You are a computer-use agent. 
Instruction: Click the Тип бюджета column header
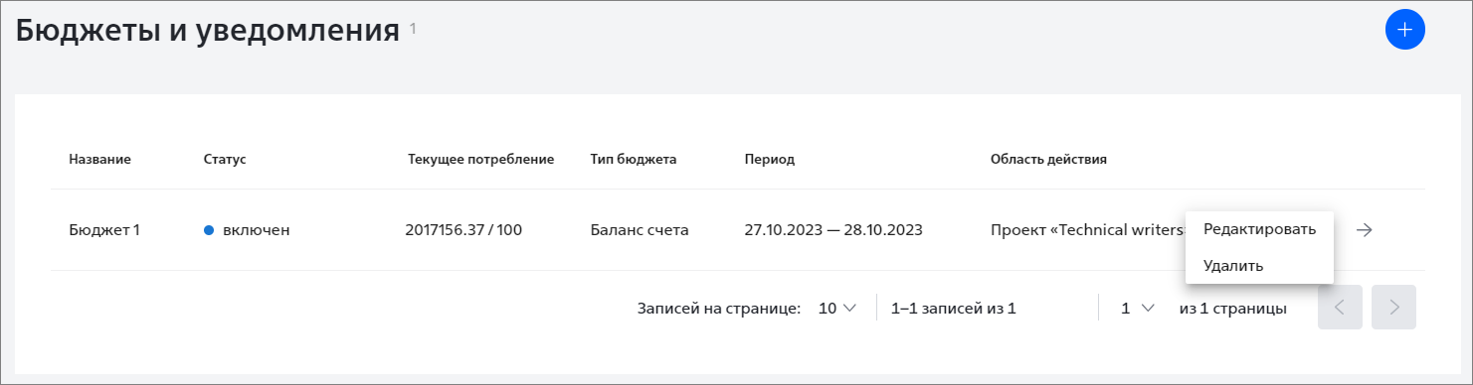coord(634,159)
